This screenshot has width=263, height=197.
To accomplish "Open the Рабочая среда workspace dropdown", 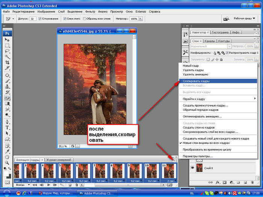I will click(244, 18).
